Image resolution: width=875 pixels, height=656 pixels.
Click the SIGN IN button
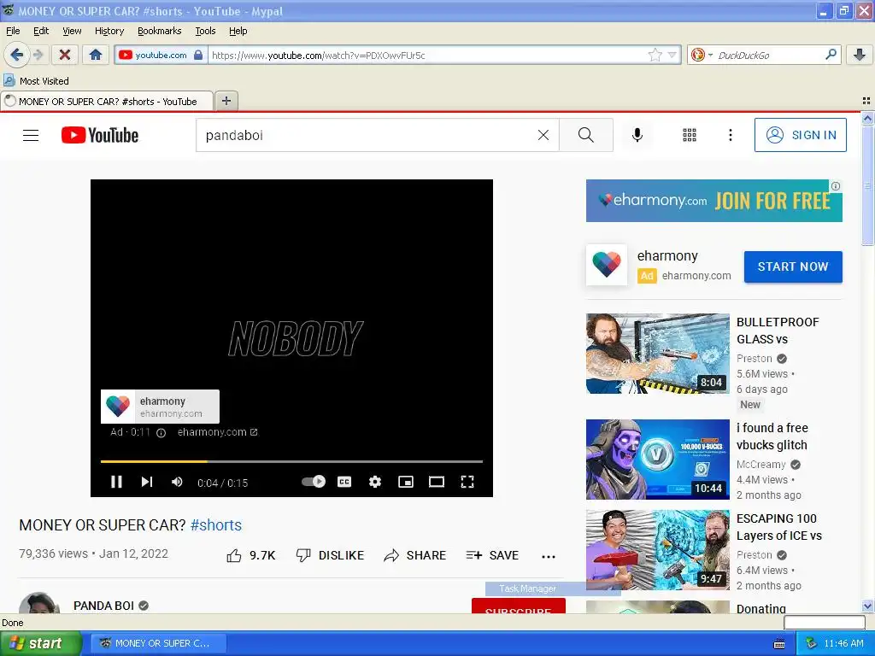coord(800,135)
